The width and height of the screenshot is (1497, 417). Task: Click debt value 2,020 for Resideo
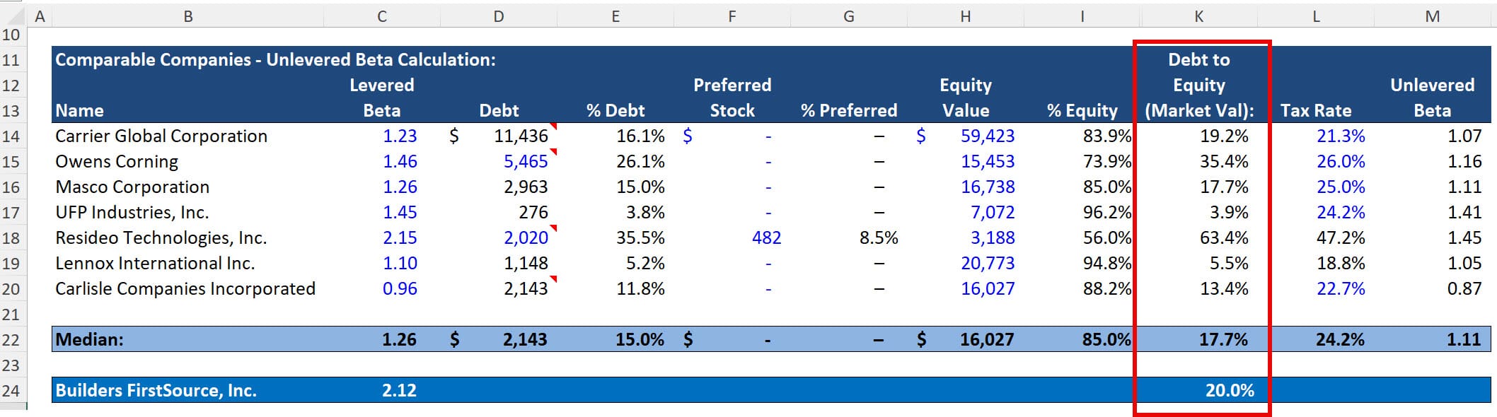[526, 237]
